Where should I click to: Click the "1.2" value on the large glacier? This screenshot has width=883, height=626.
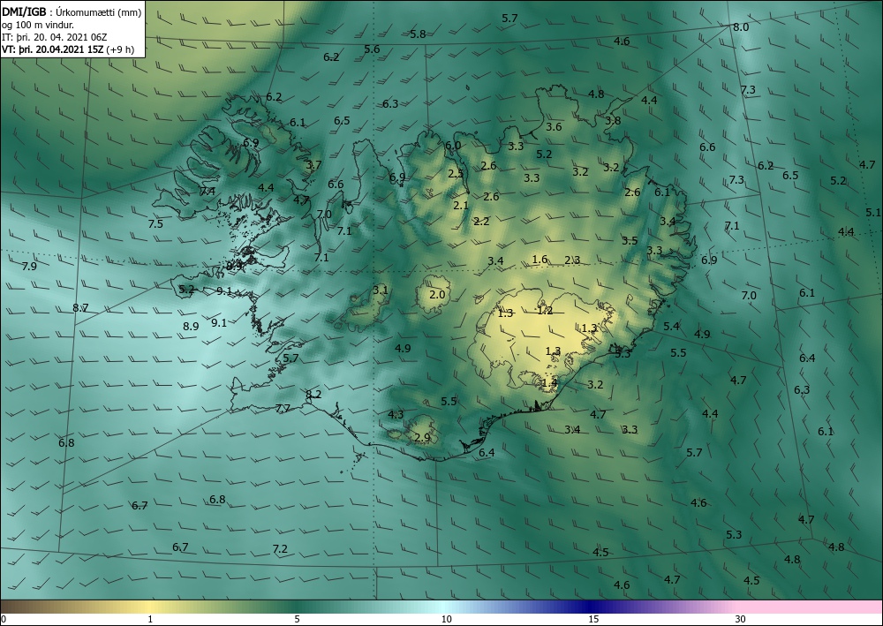click(x=545, y=310)
